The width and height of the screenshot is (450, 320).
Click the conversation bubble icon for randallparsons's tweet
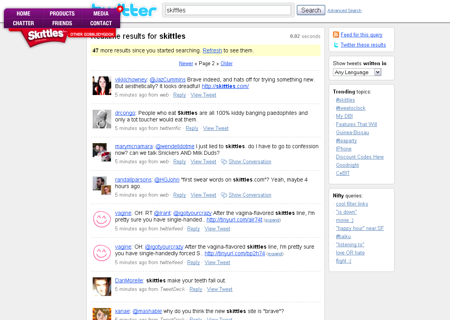[x=224, y=195]
